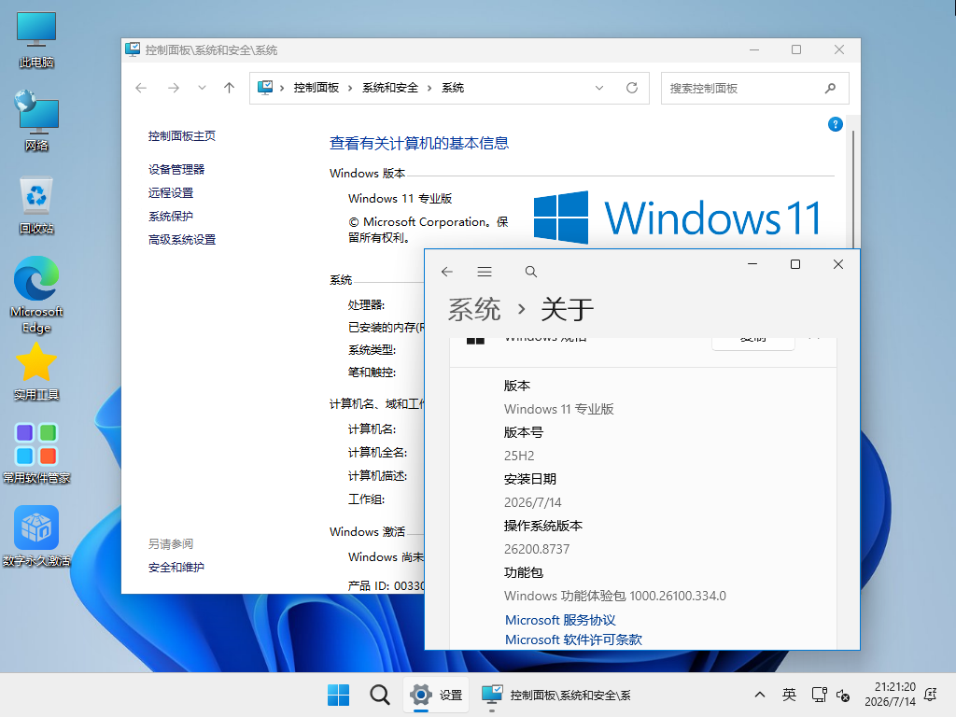Open the network tray icon
This screenshot has width=956, height=717.
(819, 695)
